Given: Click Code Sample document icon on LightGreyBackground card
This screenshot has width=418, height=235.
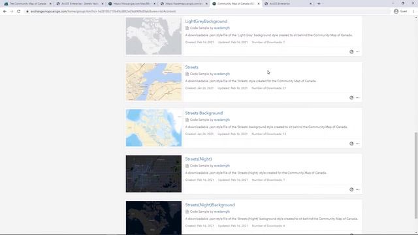Looking at the screenshot, I should coord(187,28).
